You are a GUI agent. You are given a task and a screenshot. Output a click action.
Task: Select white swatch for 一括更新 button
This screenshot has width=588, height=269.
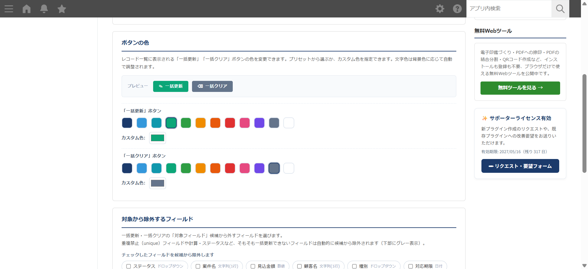click(289, 123)
